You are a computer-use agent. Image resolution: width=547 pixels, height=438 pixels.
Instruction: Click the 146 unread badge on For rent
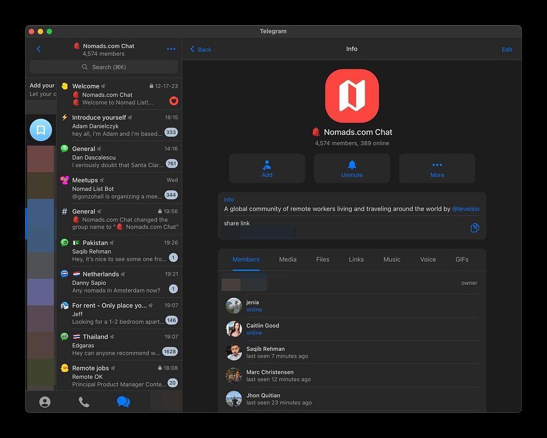coord(171,320)
